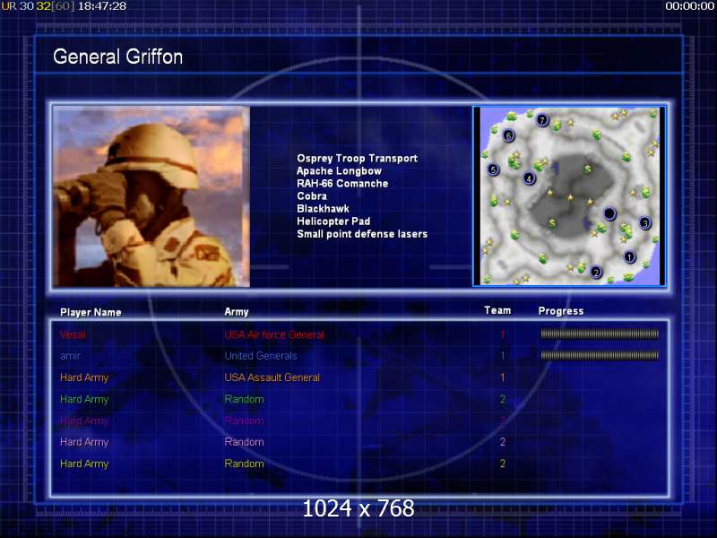Click start position marker 6 on minimap

(x=508, y=135)
